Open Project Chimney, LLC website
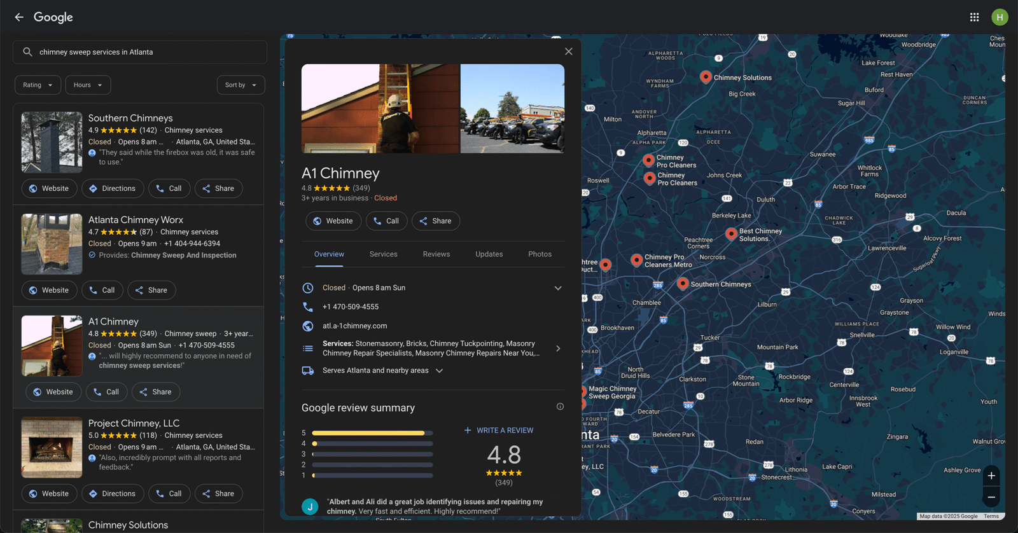This screenshot has height=533, width=1018. (x=50, y=494)
